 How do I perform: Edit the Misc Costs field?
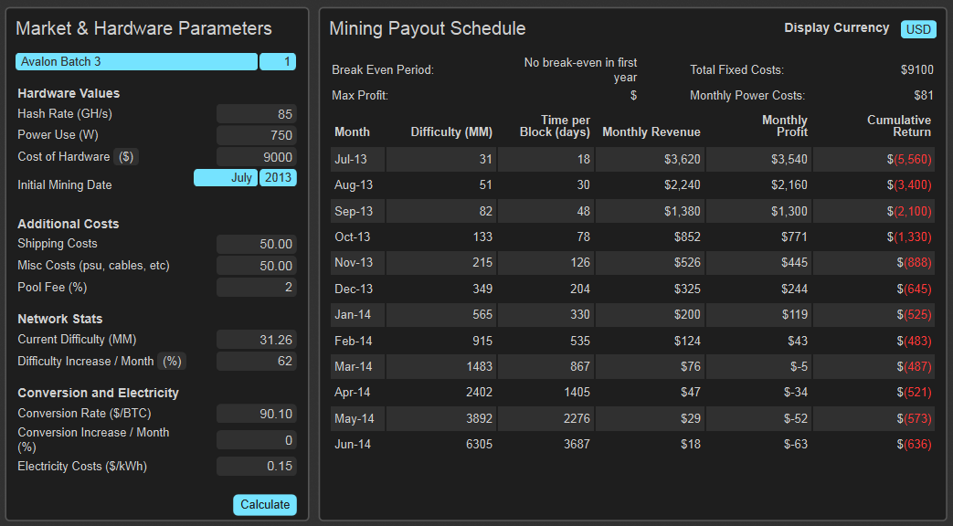pyautogui.click(x=257, y=266)
